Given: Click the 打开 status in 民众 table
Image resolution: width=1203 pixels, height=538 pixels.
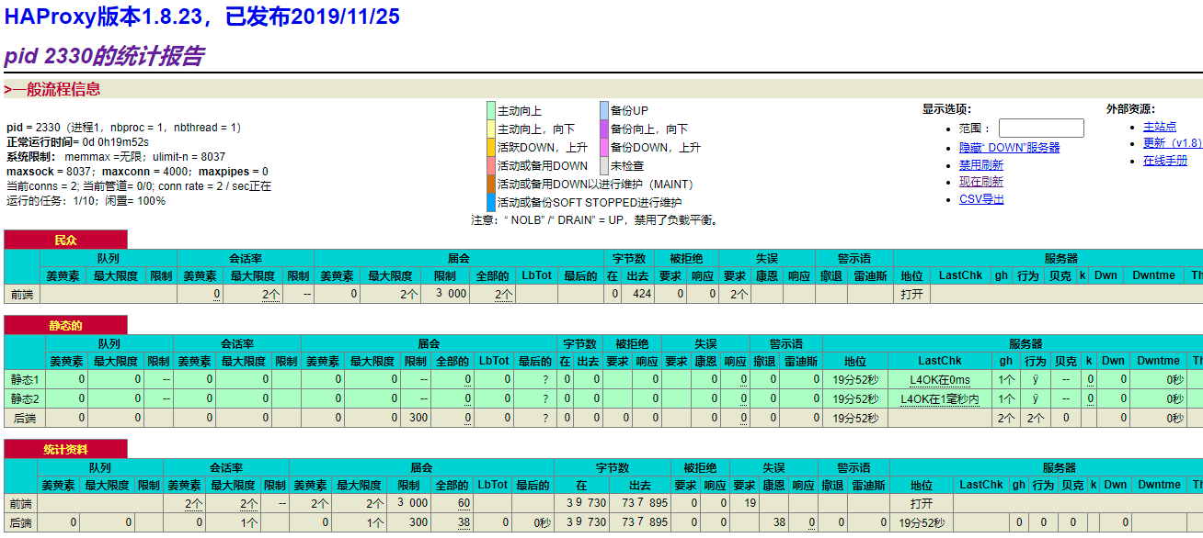Looking at the screenshot, I should tap(912, 294).
